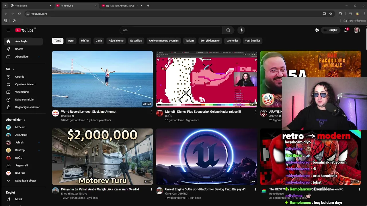Open Videolarınız

(23, 92)
